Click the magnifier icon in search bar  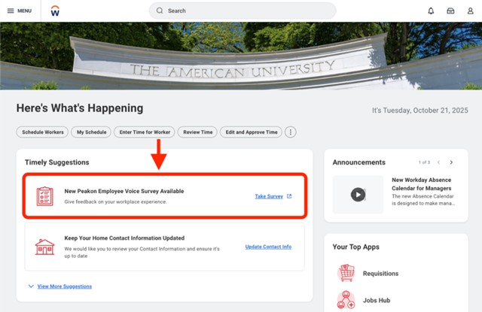160,11
